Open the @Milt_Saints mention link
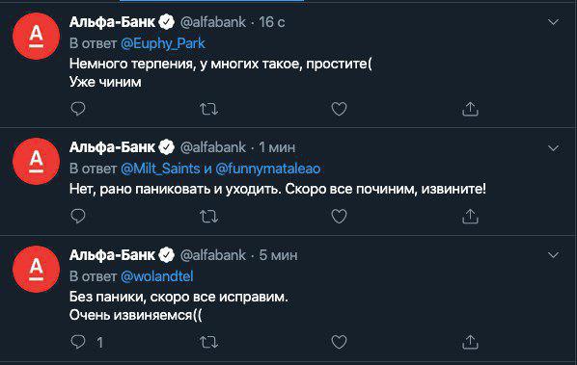 (160, 169)
